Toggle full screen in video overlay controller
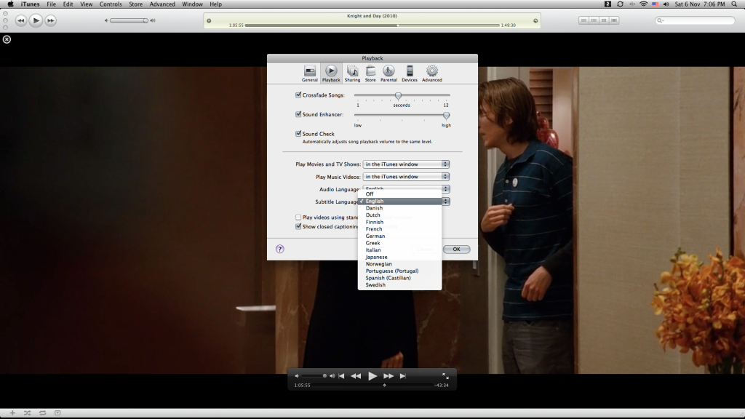Viewport: 745px width, 419px height. [445, 376]
